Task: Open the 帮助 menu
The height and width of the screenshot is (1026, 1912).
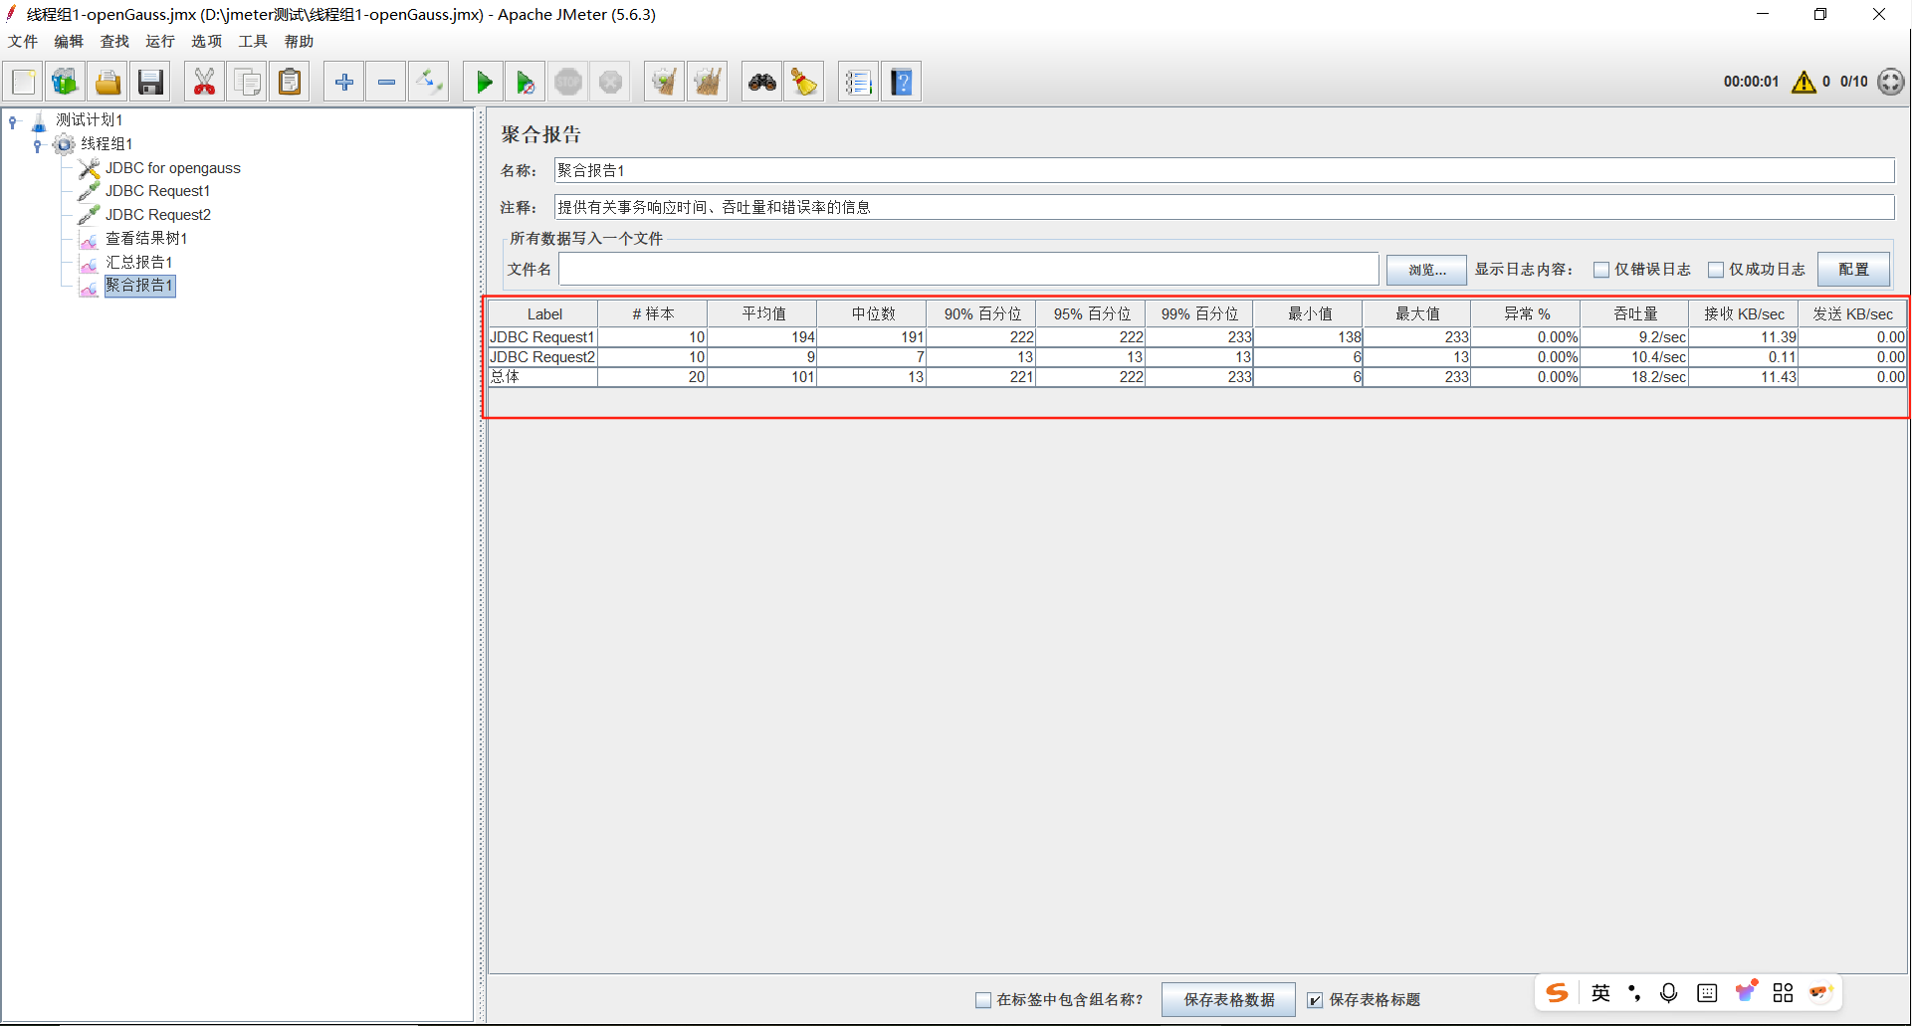Action: coord(299,41)
